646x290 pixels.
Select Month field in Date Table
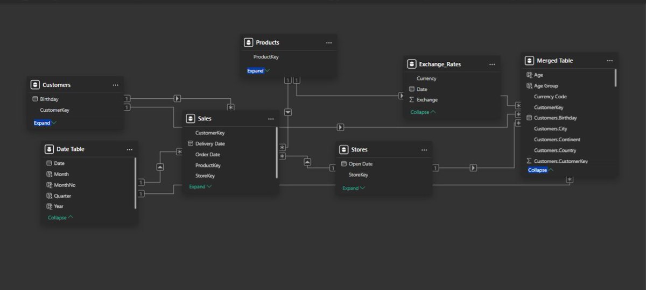click(x=61, y=174)
